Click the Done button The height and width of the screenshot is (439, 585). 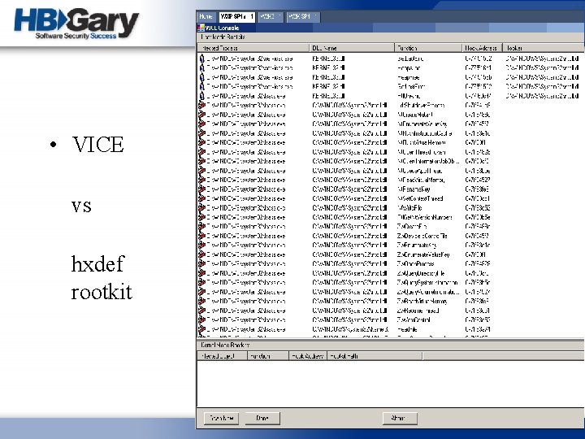point(262,418)
